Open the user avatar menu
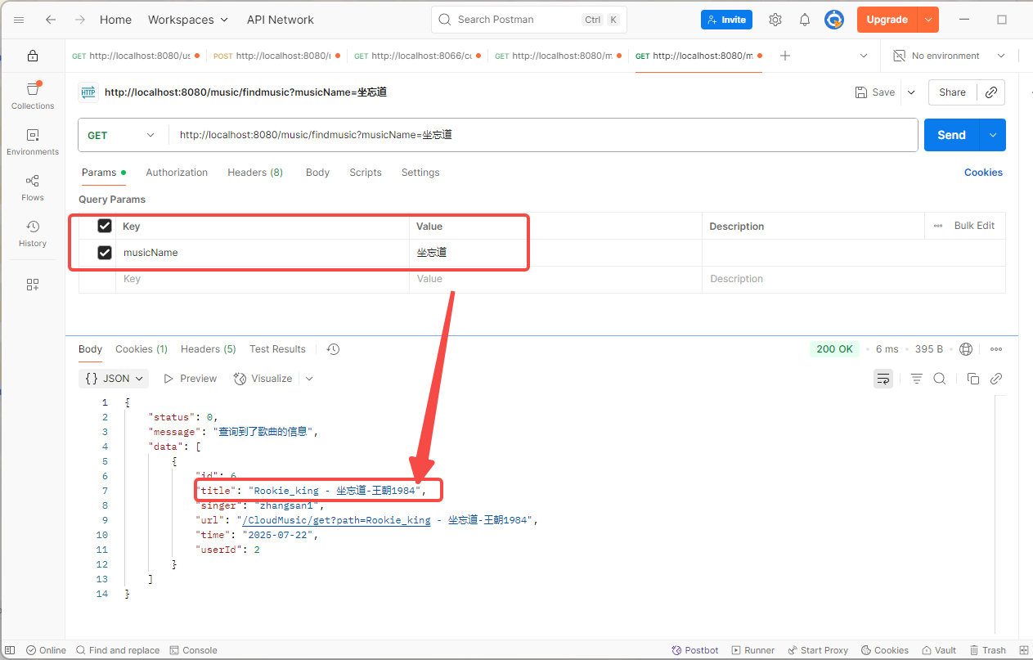 833,20
